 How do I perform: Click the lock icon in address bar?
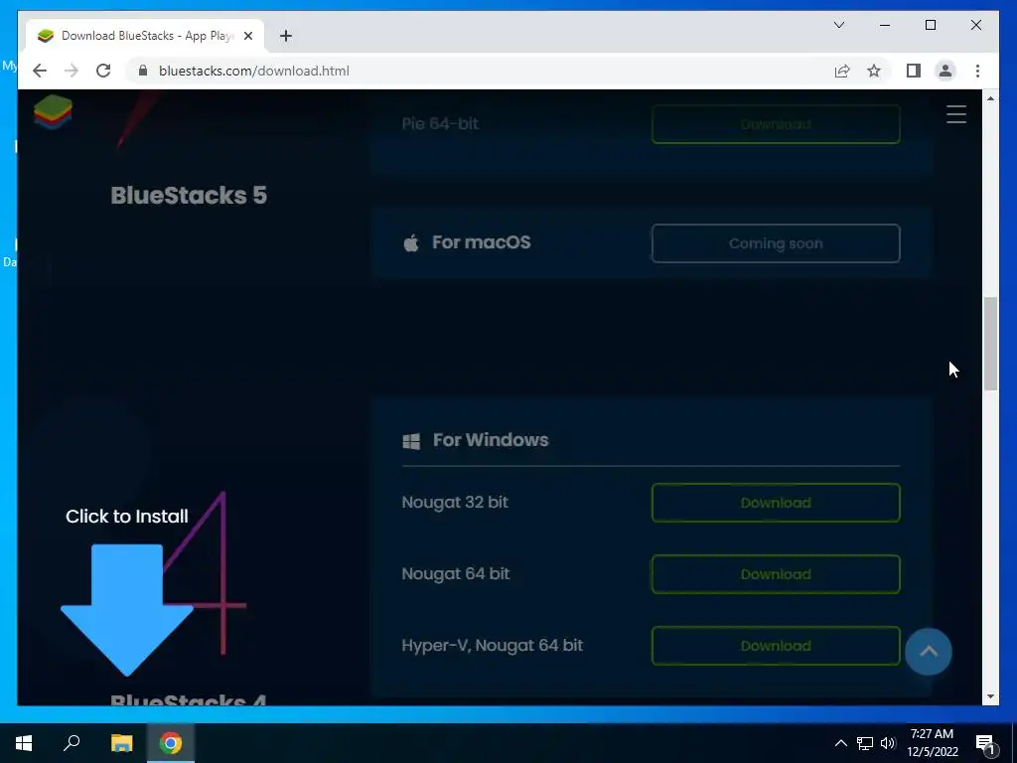(143, 71)
